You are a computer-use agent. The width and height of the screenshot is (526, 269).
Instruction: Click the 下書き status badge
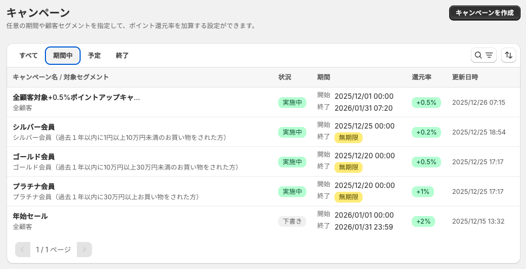point(292,221)
